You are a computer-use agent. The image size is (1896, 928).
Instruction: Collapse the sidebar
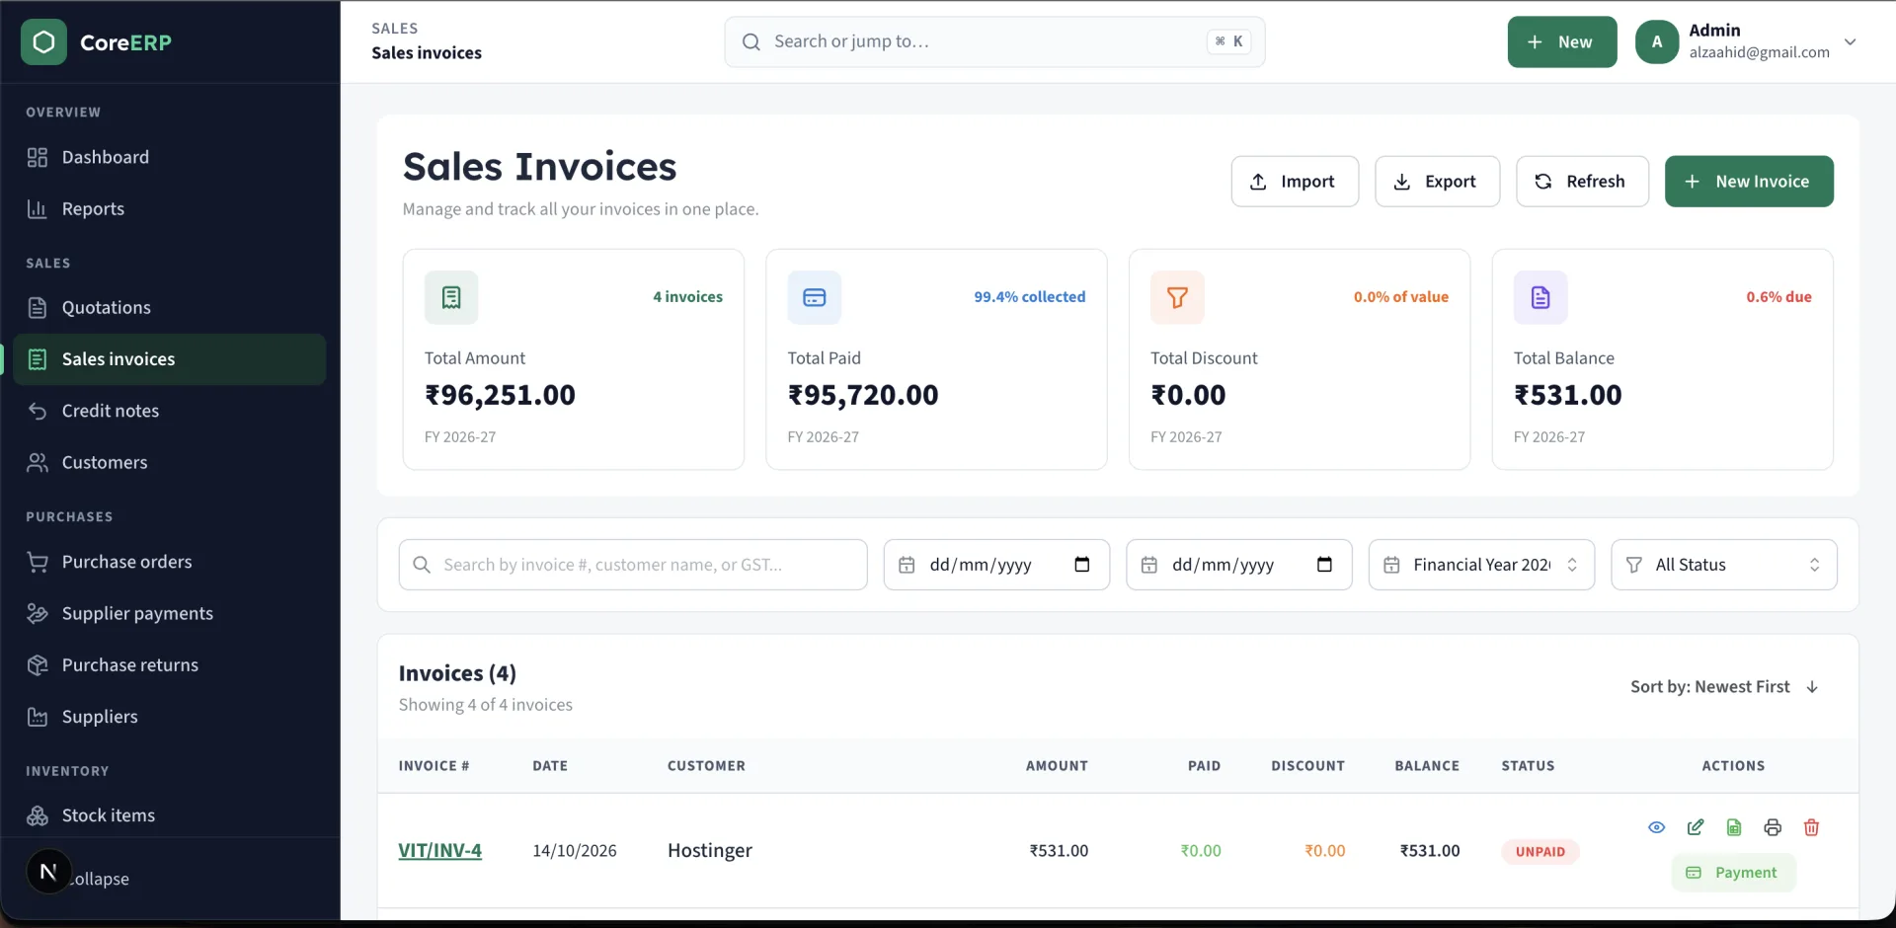click(x=99, y=879)
